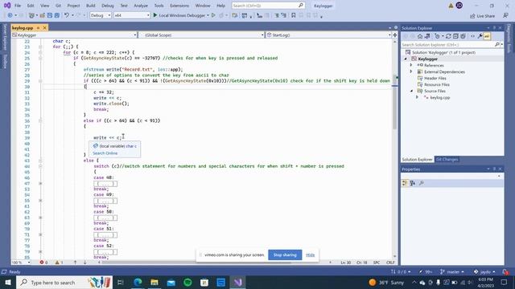Click the yellow warning notification icon
This screenshot has width=515, height=289.
(451, 6)
